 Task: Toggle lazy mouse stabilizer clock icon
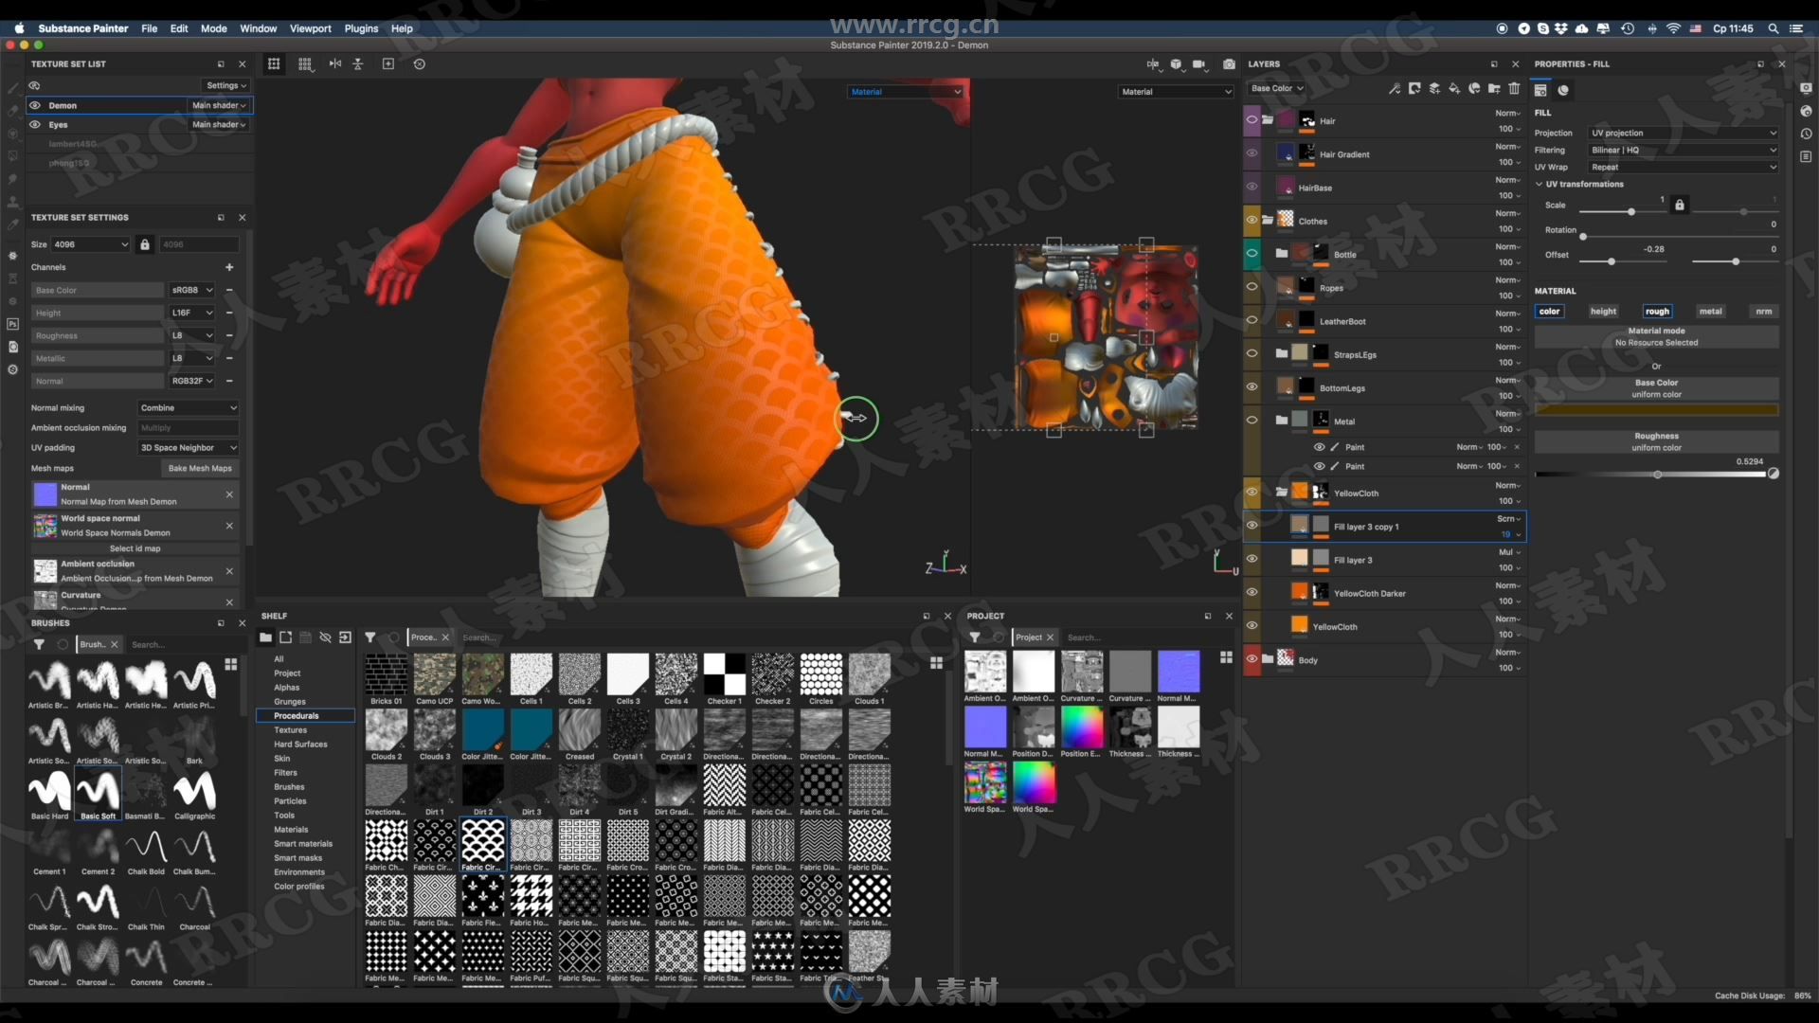[420, 63]
